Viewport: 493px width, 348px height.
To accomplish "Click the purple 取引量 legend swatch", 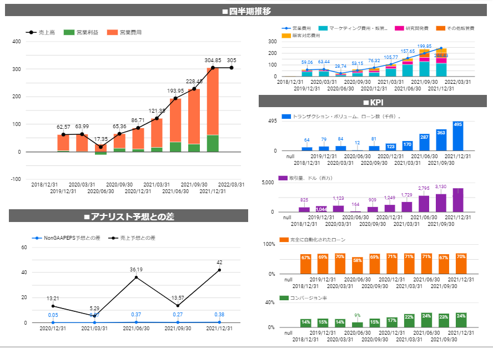I will click(283, 178).
